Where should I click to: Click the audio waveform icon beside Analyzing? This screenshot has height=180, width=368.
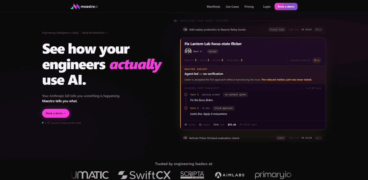click(x=175, y=21)
